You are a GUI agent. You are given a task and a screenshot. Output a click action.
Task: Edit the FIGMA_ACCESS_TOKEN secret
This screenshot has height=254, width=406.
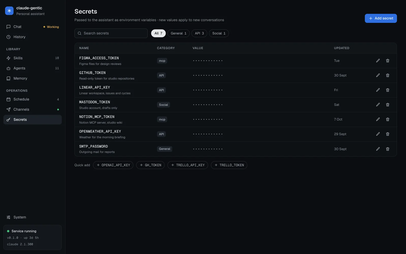pyautogui.click(x=378, y=61)
